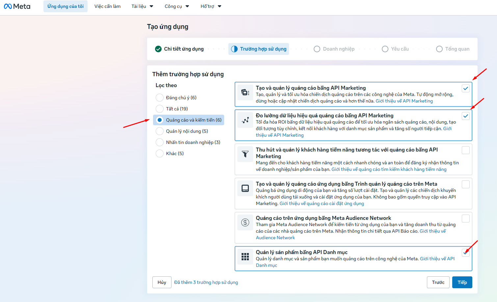Uncheck Đo lường dữ liệu hiệu quả quảng cáo
497x302 pixels.
(466, 116)
